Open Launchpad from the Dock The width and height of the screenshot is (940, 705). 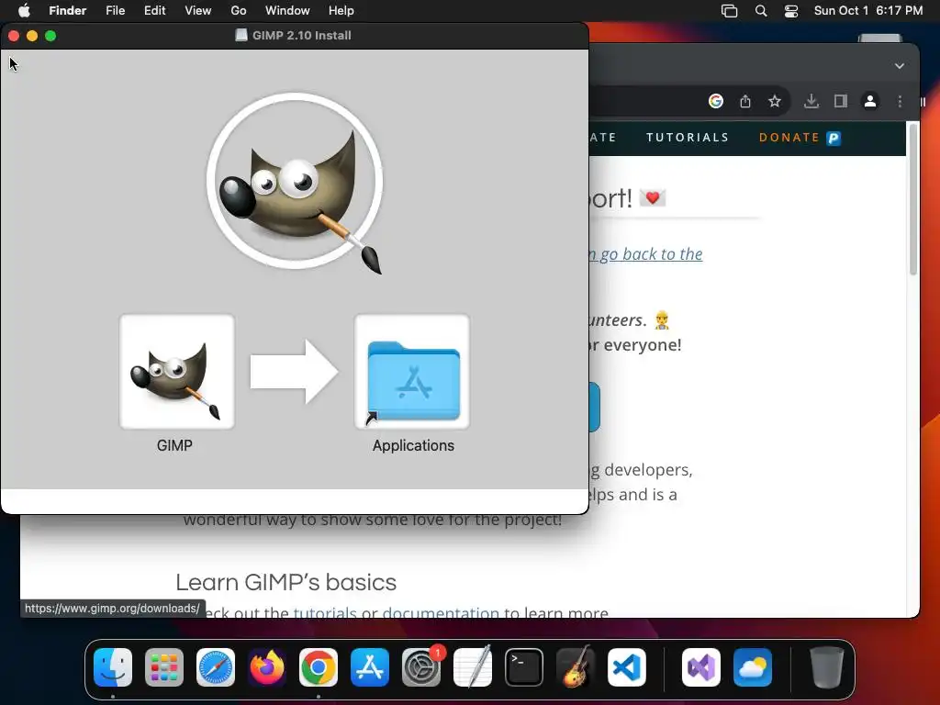point(164,667)
